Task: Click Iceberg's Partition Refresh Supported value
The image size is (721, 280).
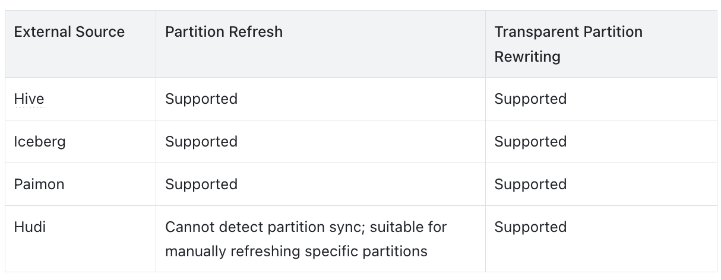Action: tap(201, 142)
